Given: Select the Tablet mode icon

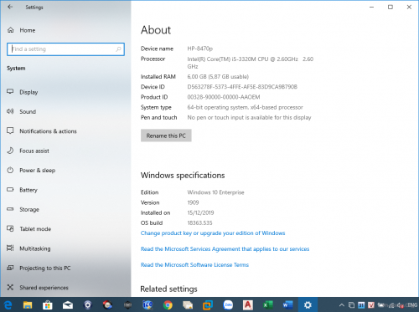Looking at the screenshot, I should (x=10, y=228).
